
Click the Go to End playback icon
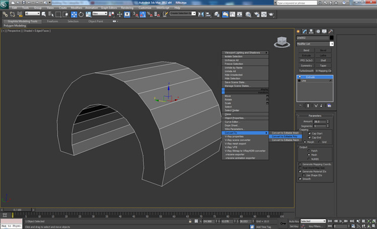352,221
